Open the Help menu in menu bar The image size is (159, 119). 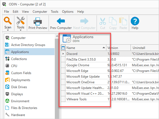click(x=81, y=12)
